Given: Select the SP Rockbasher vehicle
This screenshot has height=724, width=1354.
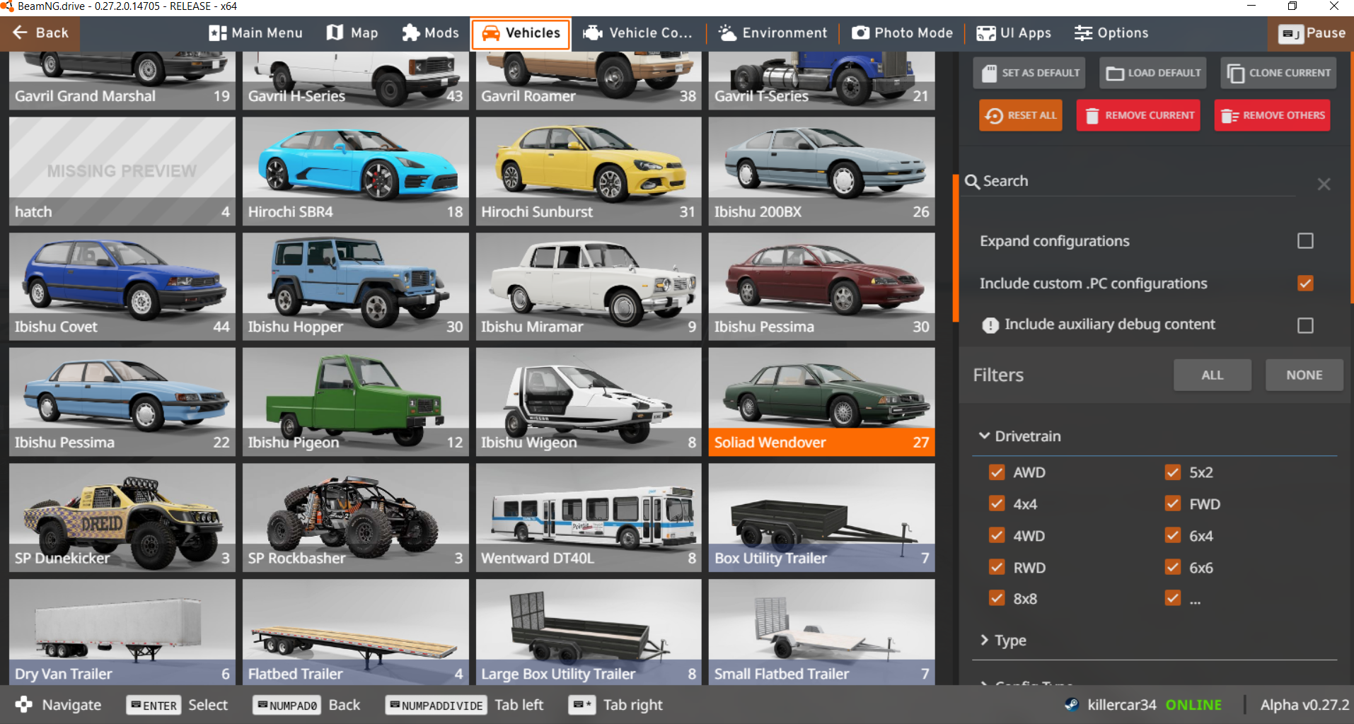Looking at the screenshot, I should 355,518.
